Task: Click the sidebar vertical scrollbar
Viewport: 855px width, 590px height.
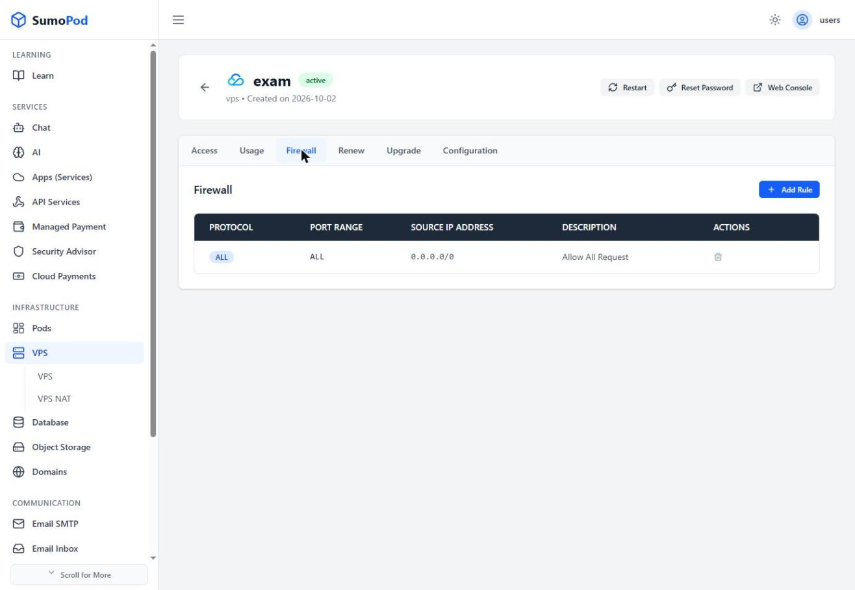Action: (x=153, y=244)
